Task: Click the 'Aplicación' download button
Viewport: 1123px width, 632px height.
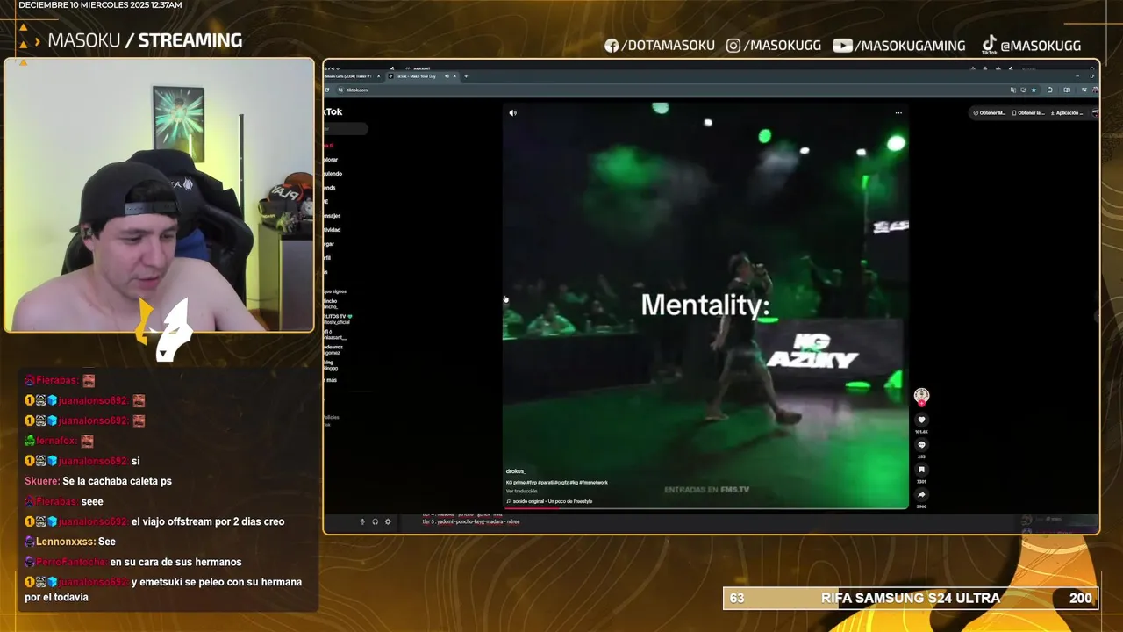Action: (1069, 112)
